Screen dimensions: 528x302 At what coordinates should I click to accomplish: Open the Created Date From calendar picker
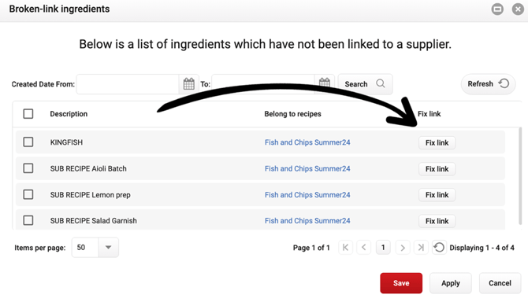(188, 84)
